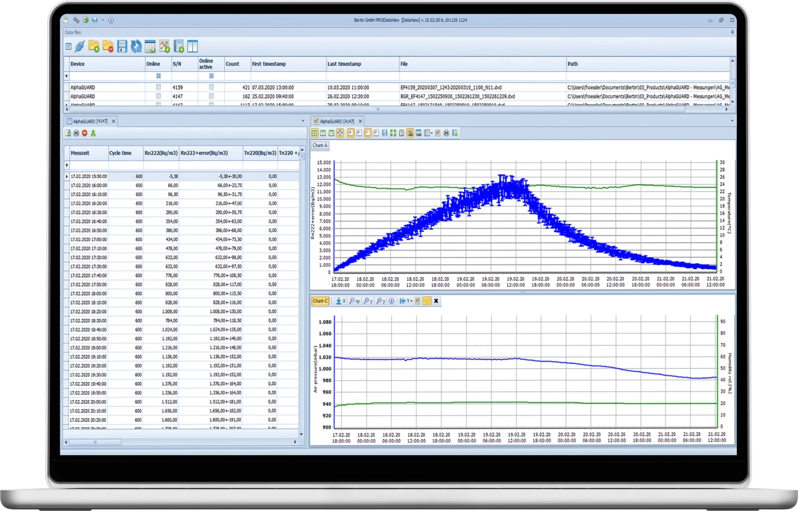Image resolution: width=798 pixels, height=511 pixels.
Task: Click the zoom xy icon in Chart-C toolbar
Action: coord(354,301)
